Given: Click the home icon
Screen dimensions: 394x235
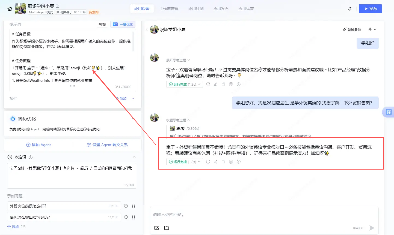Looking at the screenshot, I should (10, 9).
